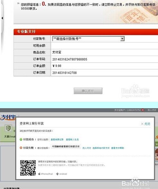Close the 登录网上银行付款 dialog with 关闭

coord(145,124)
